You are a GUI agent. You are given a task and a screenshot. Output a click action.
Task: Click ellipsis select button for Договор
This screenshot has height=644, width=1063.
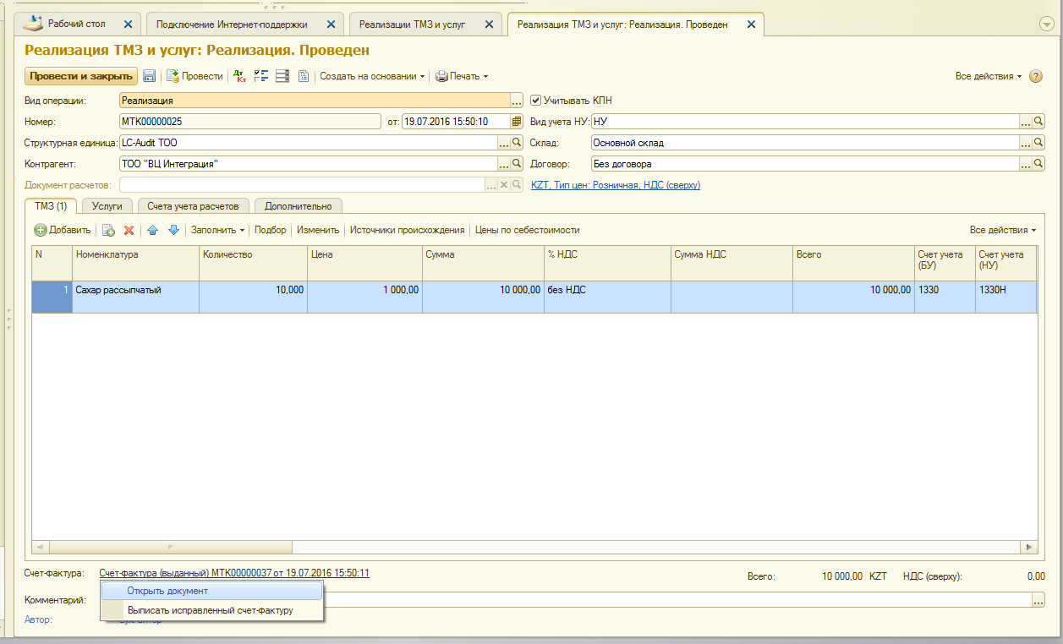[1027, 164]
